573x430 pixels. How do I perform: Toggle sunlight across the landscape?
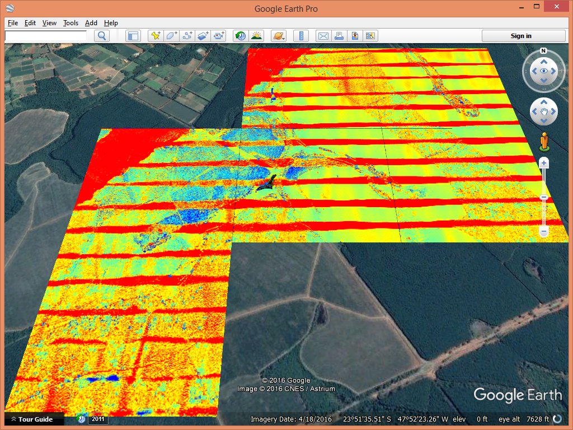(256, 36)
